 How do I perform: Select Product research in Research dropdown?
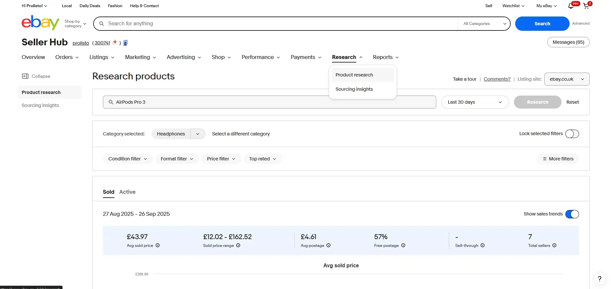362,75
